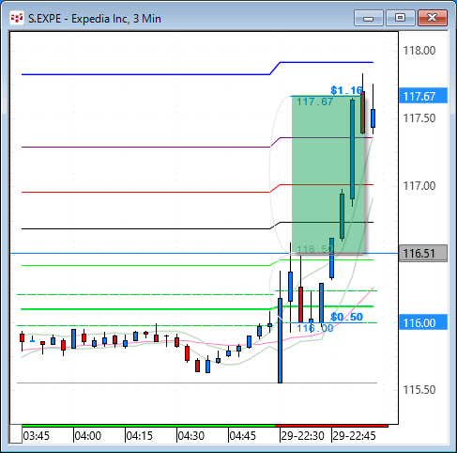Click the red session bar segment

coord(331,426)
